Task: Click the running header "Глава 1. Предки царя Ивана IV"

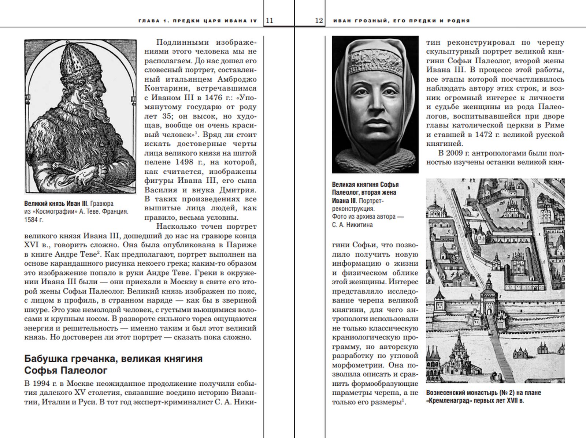Action: pyautogui.click(x=198, y=21)
